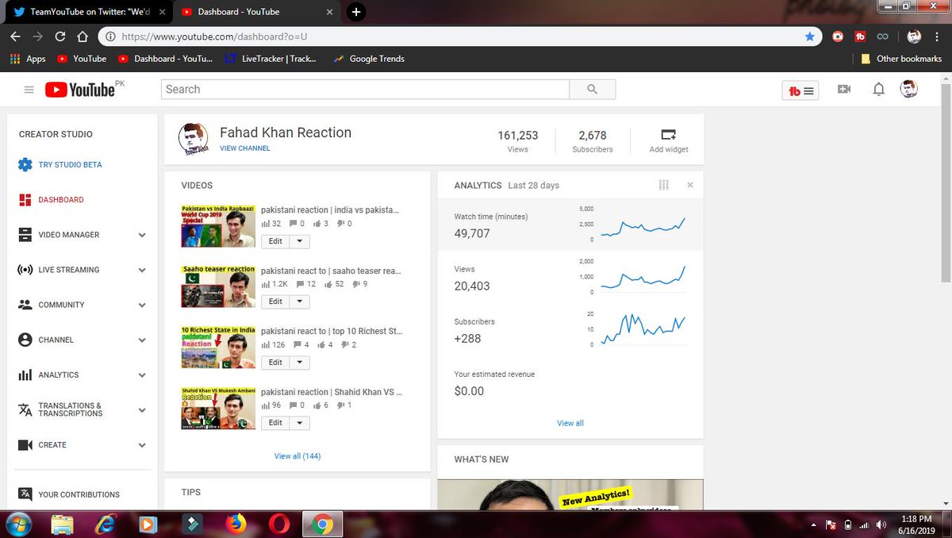Click the VIEW CHANNEL link

245,148
